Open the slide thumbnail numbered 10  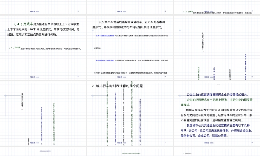217,48
